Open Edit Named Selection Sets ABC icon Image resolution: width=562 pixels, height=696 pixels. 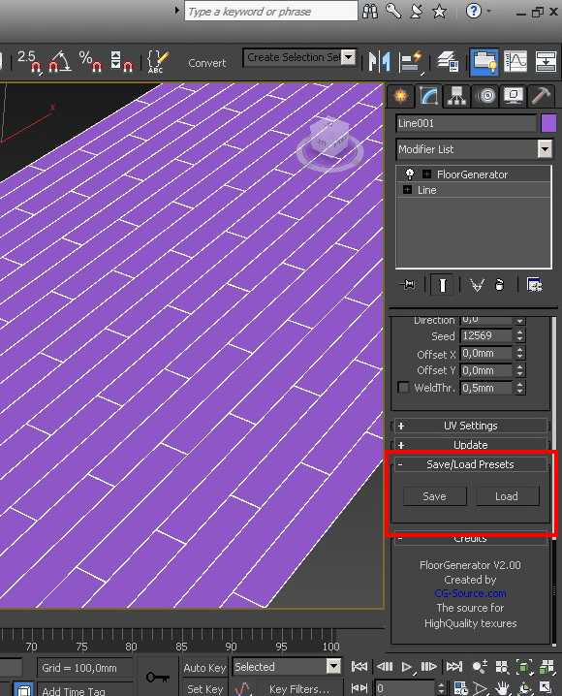(x=158, y=61)
